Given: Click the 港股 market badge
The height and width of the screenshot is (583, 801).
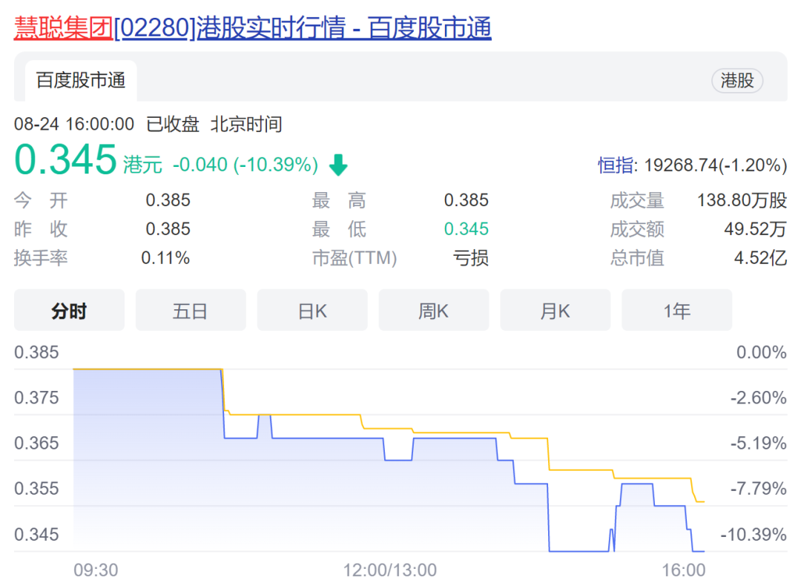Looking at the screenshot, I should click(736, 80).
